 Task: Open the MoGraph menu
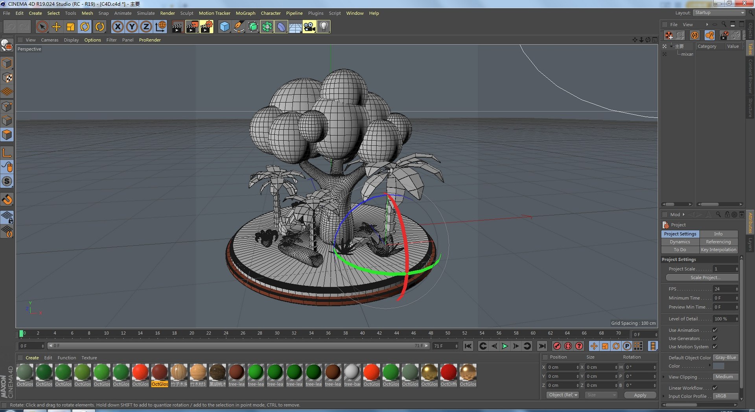pos(245,13)
